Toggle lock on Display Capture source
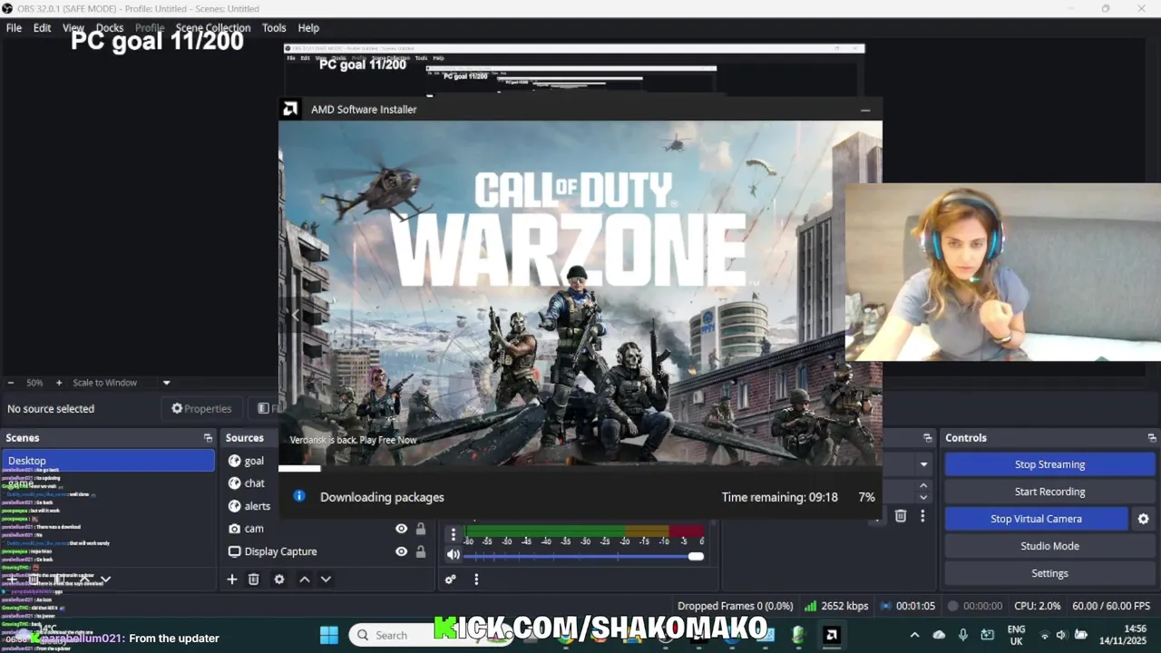 (x=421, y=551)
